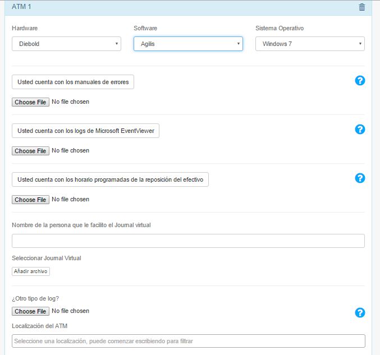Toggle 'Usted cuenta con los manuales de errores'
Image resolution: width=380 pixels, height=355 pixels.
point(73,82)
